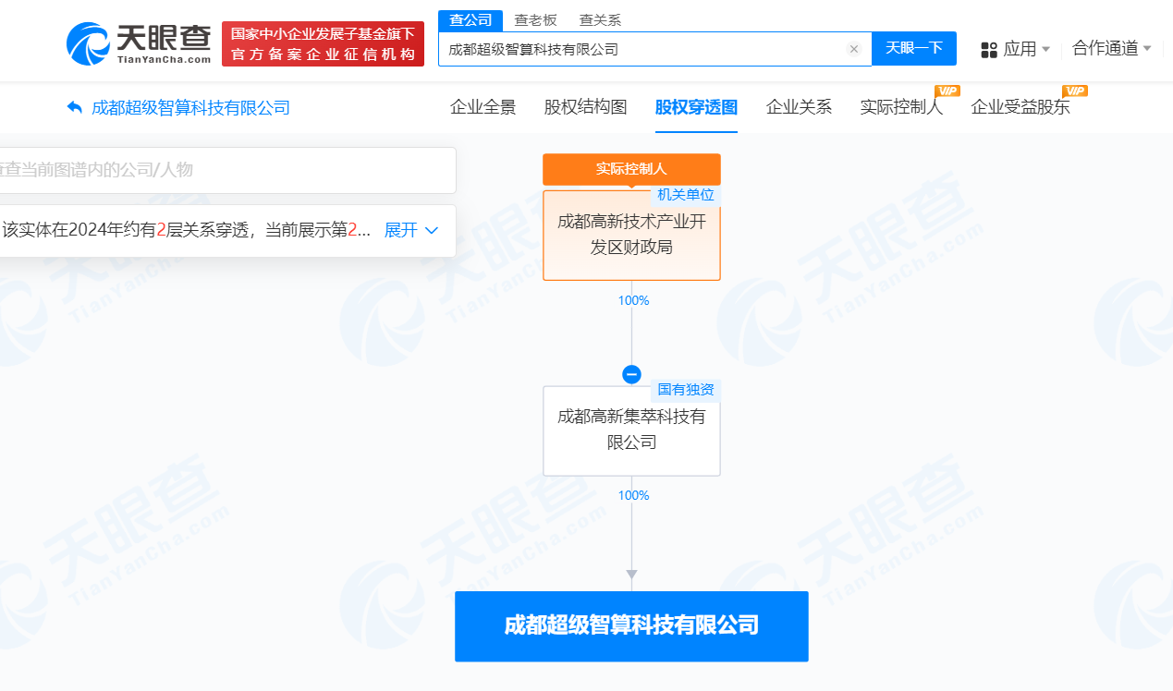1173x691 pixels.
Task: Select the 成都超级智算科技有限公司 root node
Action: tap(631, 626)
